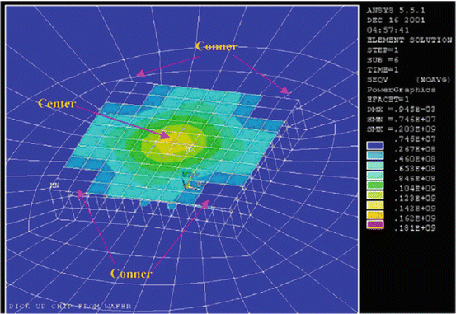Select the yellow legend swatch near .142E+09
Viewport: 456px width, 314px height.
[375, 205]
